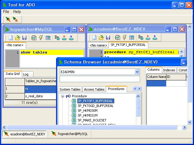Viewport: 194px width, 145px height.
Task: Select Columns tab in Schema Browser
Action: [x=153, y=70]
